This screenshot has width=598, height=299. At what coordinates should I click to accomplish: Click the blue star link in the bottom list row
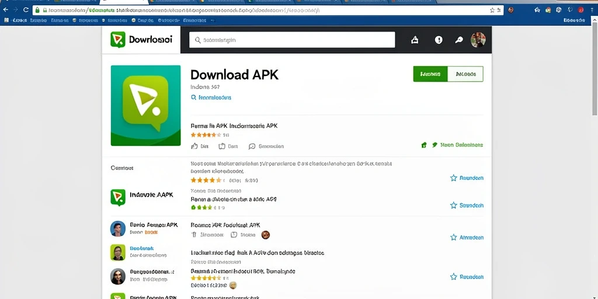click(467, 276)
